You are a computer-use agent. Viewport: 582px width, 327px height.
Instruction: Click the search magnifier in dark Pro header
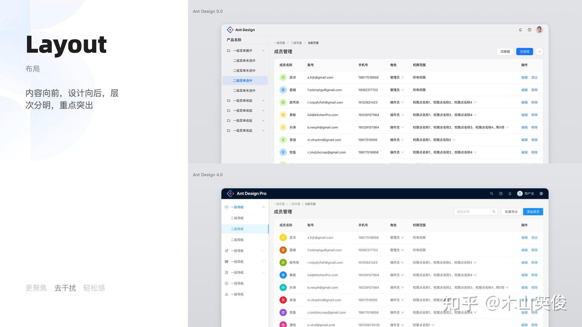(492, 193)
